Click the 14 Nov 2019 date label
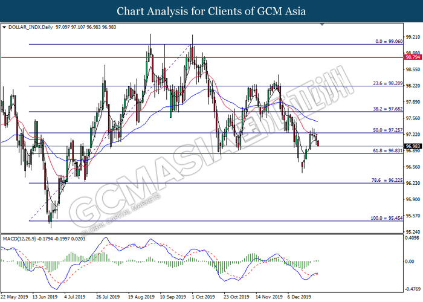The image size is (423, 302). pos(269,297)
